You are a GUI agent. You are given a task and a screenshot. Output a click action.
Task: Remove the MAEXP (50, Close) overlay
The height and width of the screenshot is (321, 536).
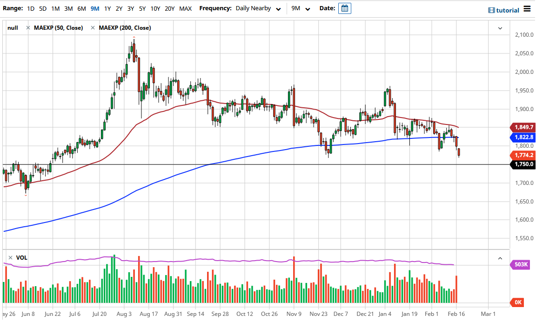coord(29,27)
